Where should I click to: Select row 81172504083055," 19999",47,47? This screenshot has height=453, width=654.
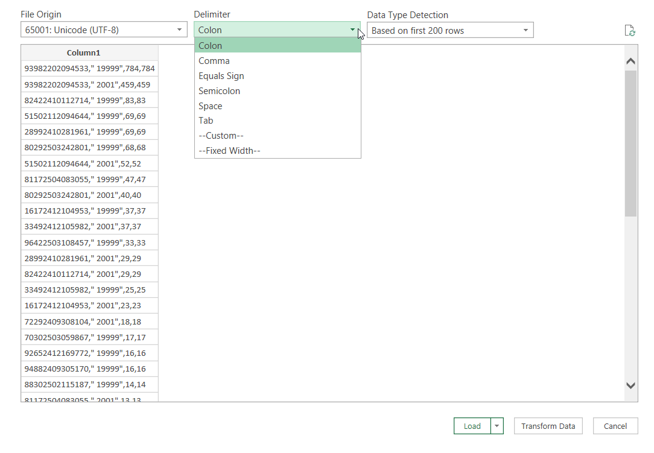click(89, 179)
